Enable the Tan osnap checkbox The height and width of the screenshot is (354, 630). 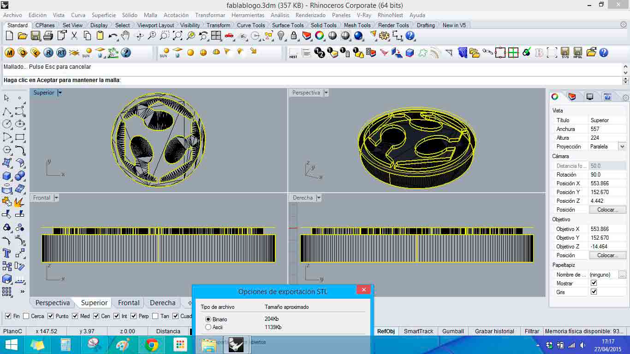coord(155,316)
